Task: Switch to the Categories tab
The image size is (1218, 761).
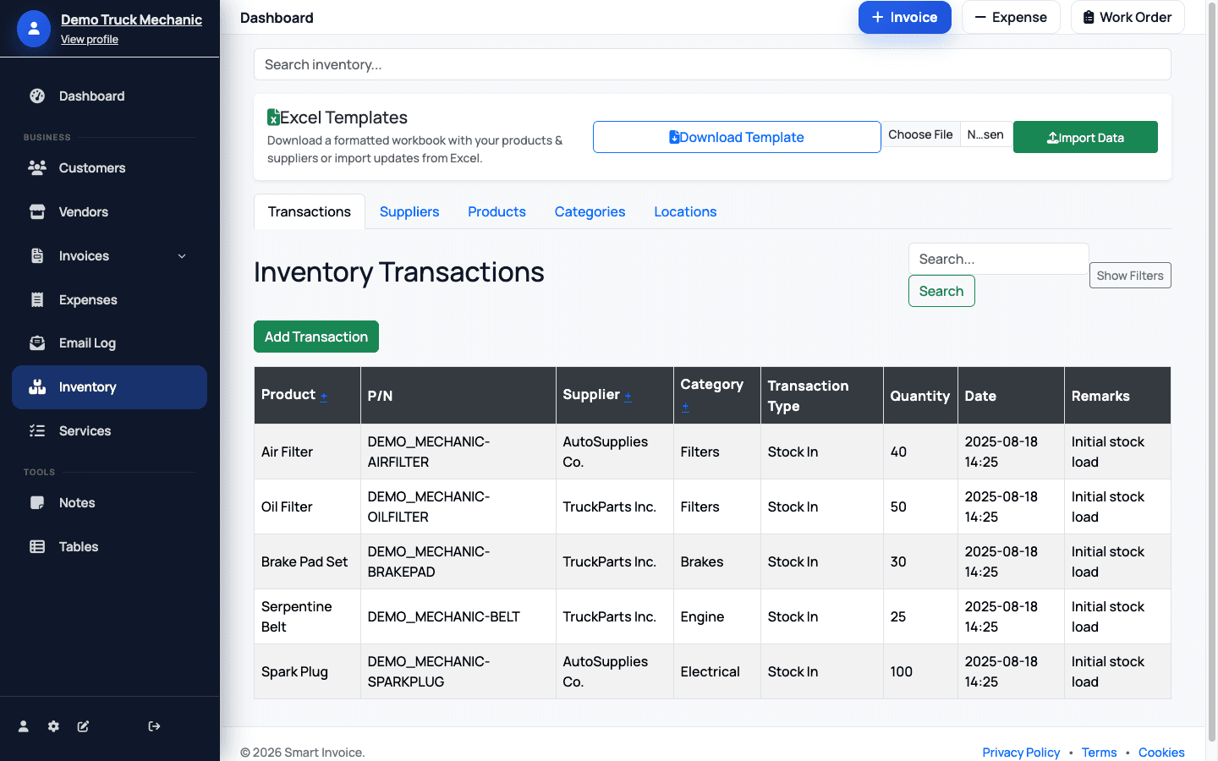Action: [x=590, y=212]
